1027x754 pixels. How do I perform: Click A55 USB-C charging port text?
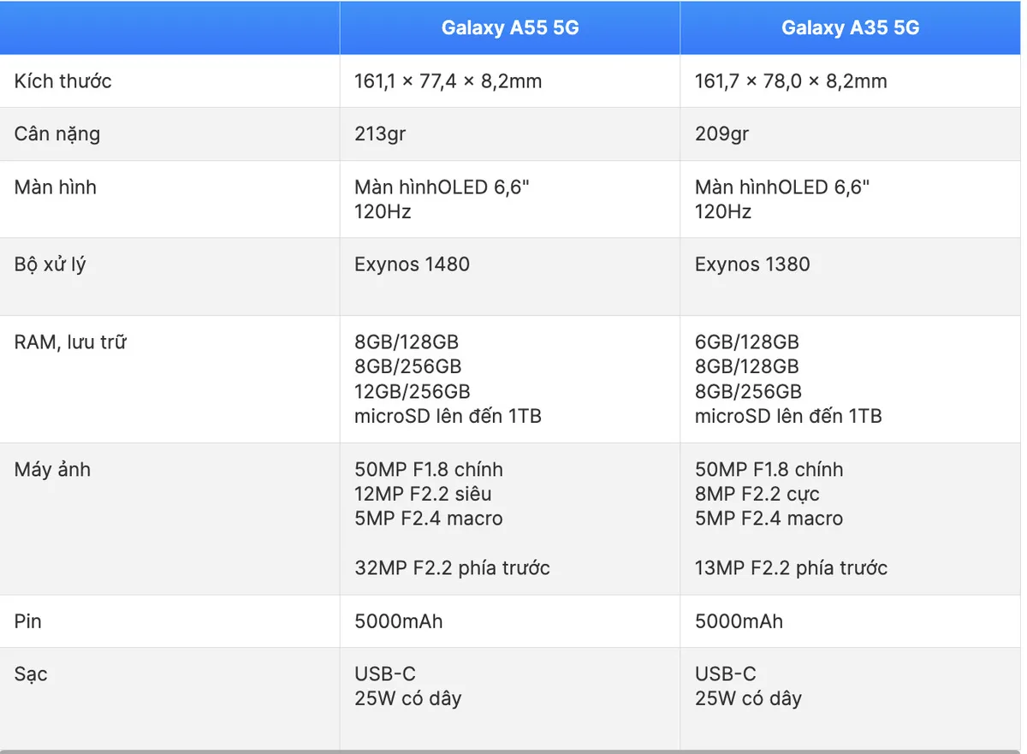coord(385,674)
